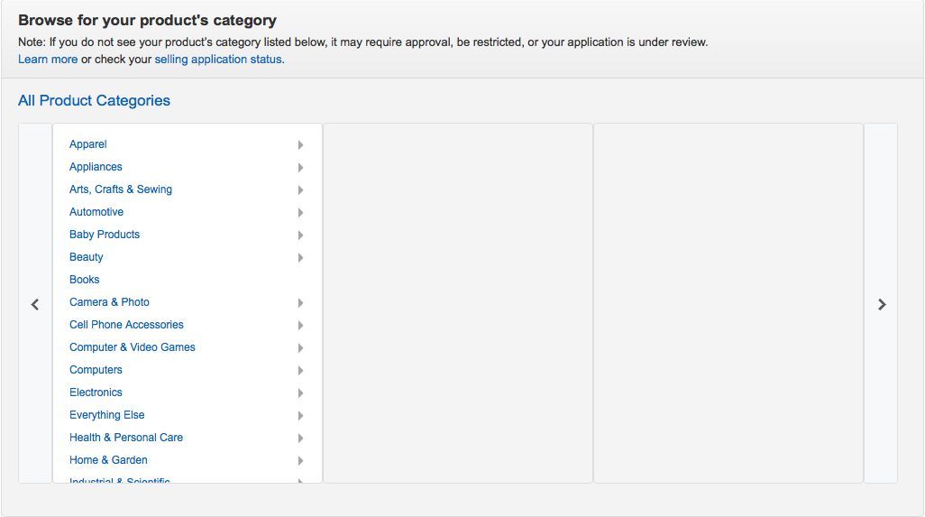This screenshot has height=517, width=925.
Task: Expand the Apparel category arrow
Action: click(300, 145)
